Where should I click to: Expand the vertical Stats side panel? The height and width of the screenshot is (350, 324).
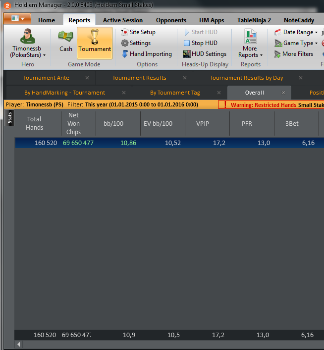(x=9, y=118)
